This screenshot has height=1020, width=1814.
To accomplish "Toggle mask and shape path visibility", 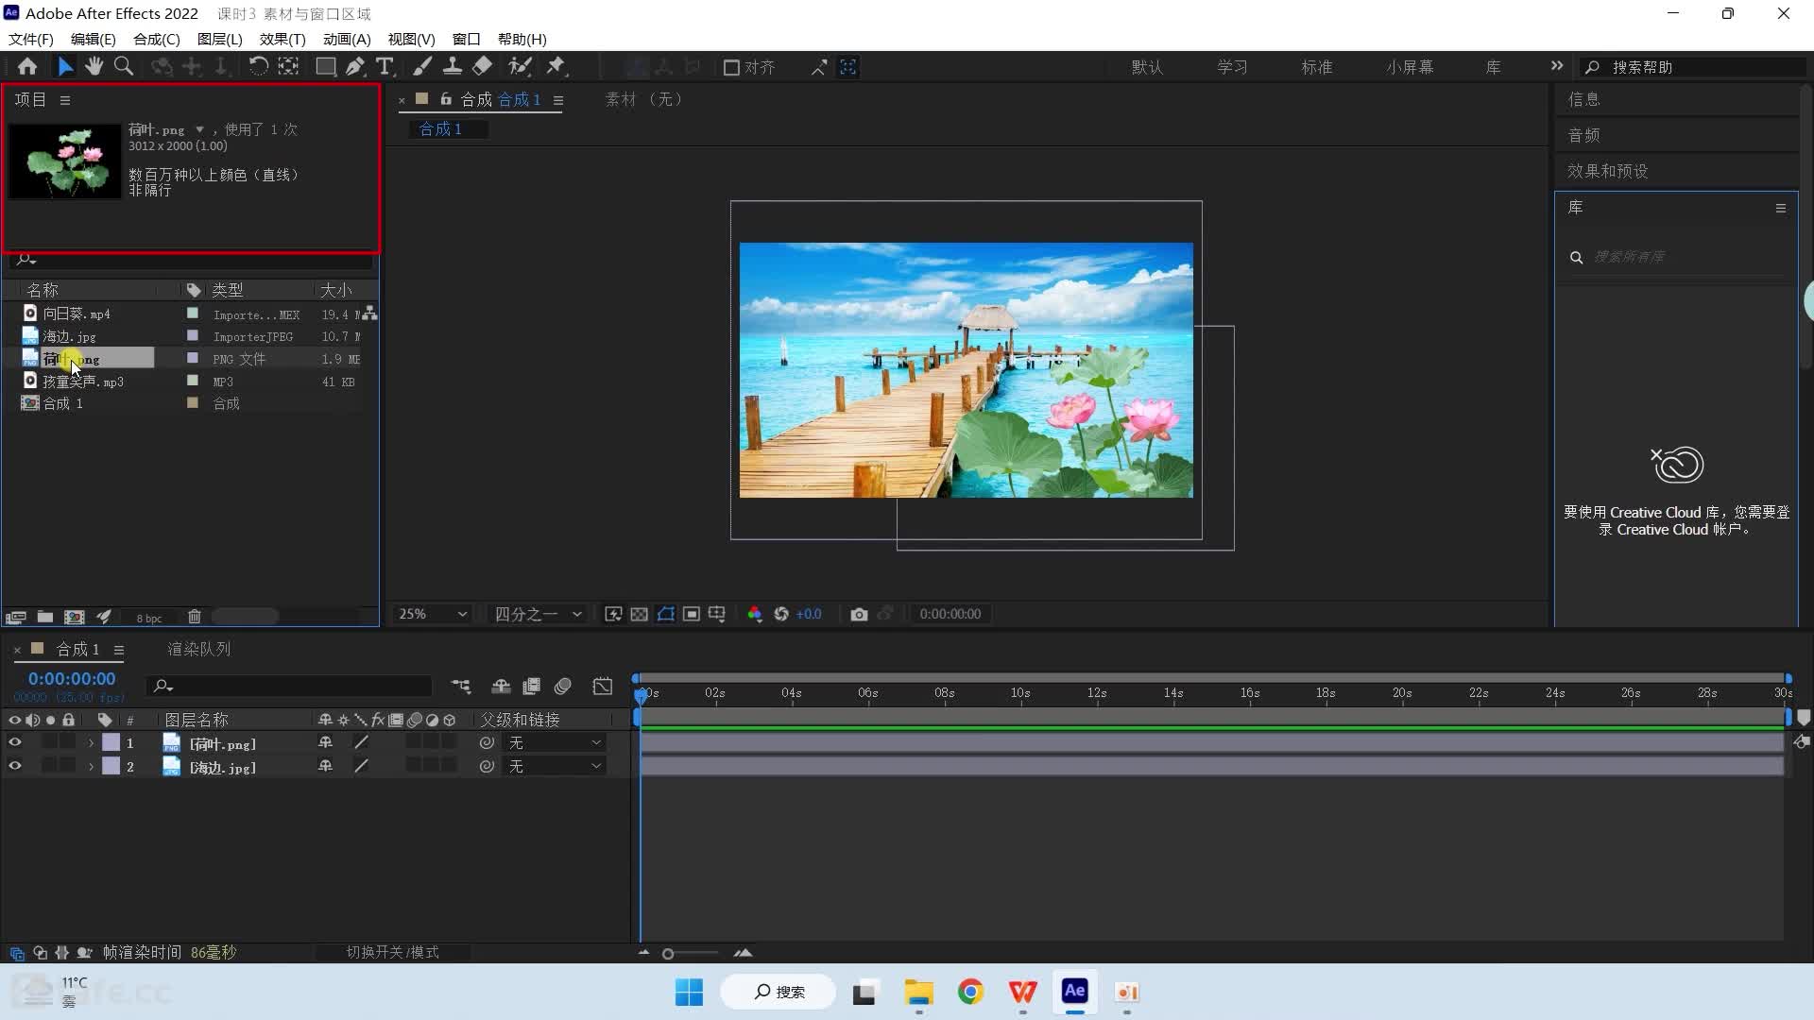I will pyautogui.click(x=666, y=614).
